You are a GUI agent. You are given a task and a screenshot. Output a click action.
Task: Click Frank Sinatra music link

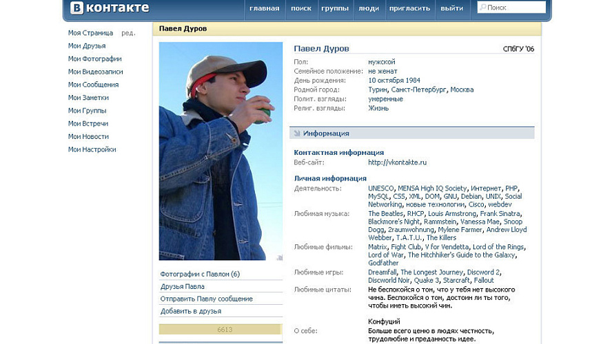(500, 213)
